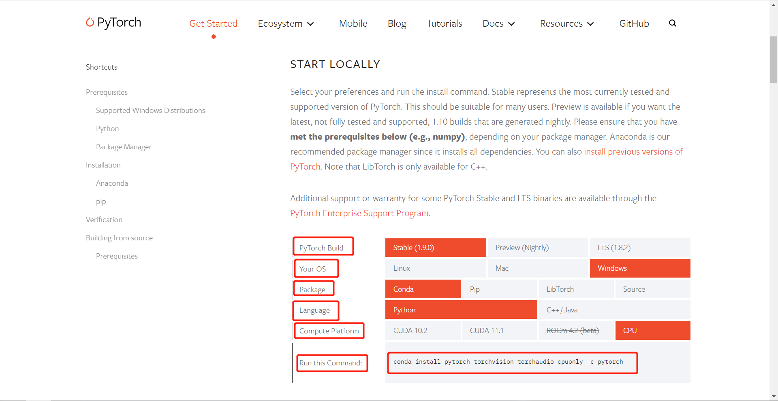Click the PyTorch logo
778x401 pixels.
[x=113, y=22]
